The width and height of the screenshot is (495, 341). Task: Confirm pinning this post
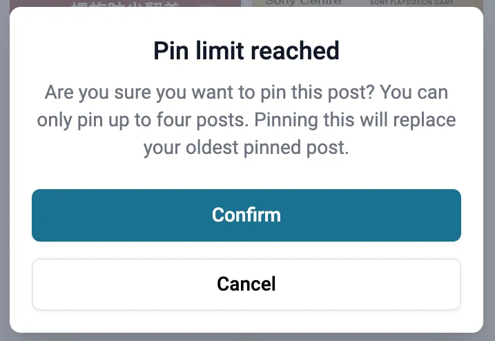[246, 215]
